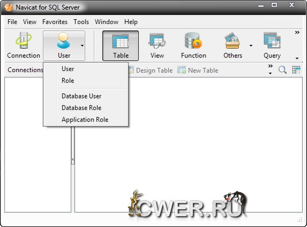Click the Design Table button
The image size is (307, 227).
150,70
